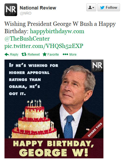Click the Share This ribbon on the image
Image resolution: width=124 pixels, height=161 pixels.
coord(95,130)
